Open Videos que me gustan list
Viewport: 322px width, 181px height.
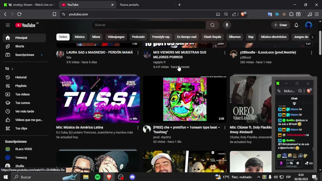(24, 120)
